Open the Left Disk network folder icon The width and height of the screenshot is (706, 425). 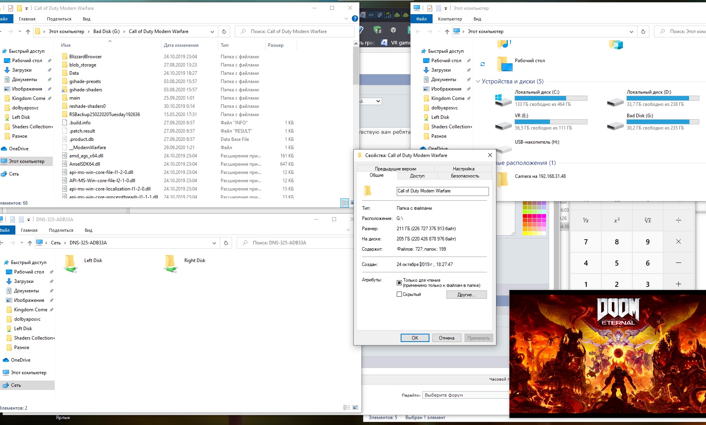click(71, 264)
